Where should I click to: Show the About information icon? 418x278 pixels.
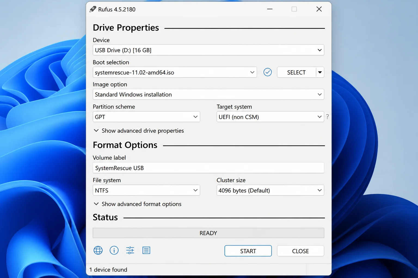pos(114,250)
